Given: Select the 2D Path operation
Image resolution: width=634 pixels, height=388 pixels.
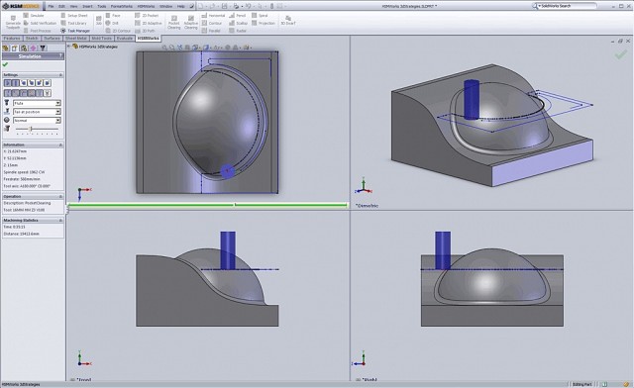Looking at the screenshot, I should 145,31.
